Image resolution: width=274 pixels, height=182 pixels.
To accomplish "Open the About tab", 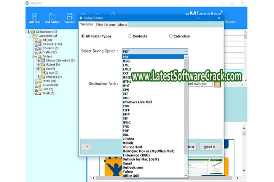I will (122, 25).
